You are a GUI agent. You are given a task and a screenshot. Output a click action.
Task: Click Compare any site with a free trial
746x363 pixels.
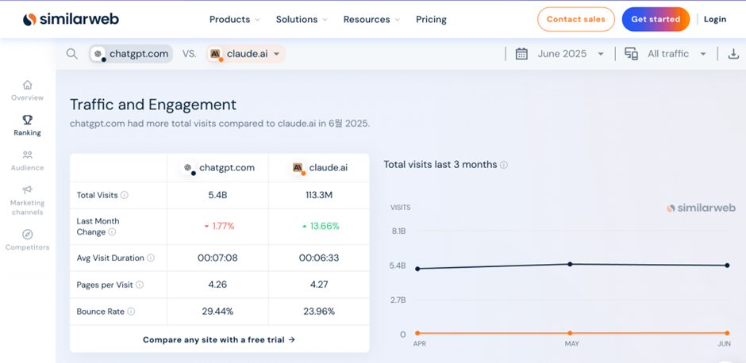click(219, 339)
